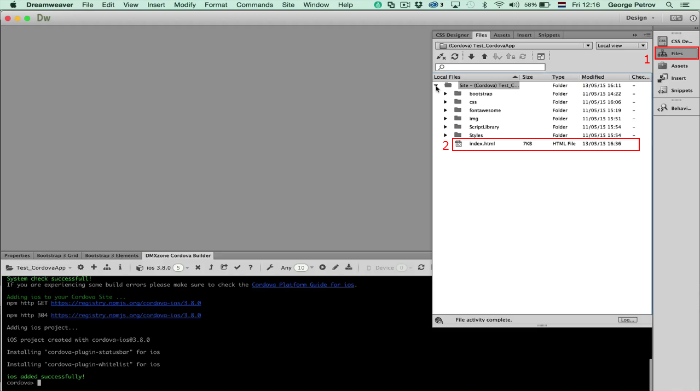Click the Synchronize icon in Files panel
The width and height of the screenshot is (700, 391).
[x=523, y=56]
